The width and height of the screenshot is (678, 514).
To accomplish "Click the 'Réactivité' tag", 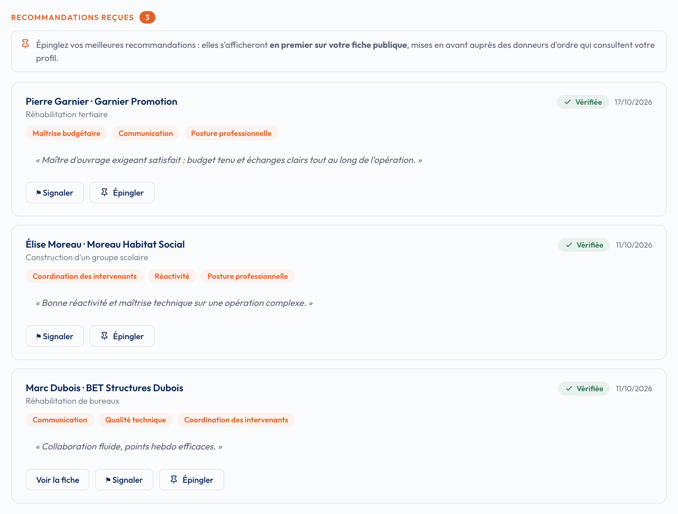I will coord(172,276).
